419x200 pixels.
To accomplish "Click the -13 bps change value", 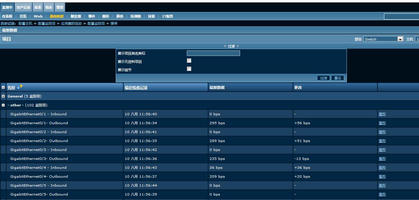I will coord(302,158).
